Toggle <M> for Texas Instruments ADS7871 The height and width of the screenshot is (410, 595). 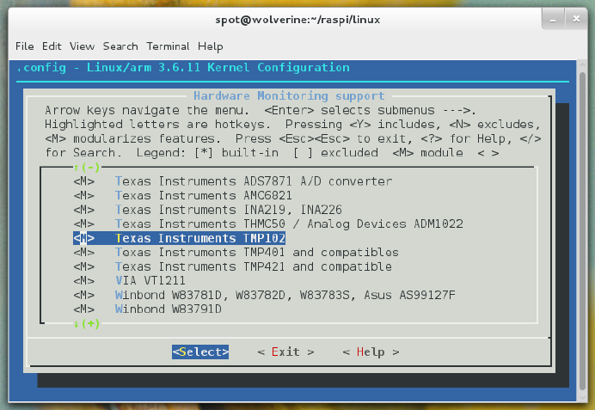(x=84, y=181)
